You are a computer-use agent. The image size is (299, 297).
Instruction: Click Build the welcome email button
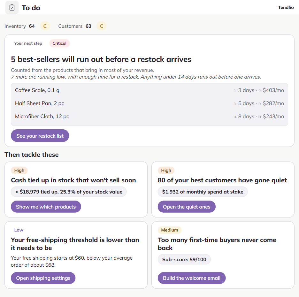click(192, 278)
